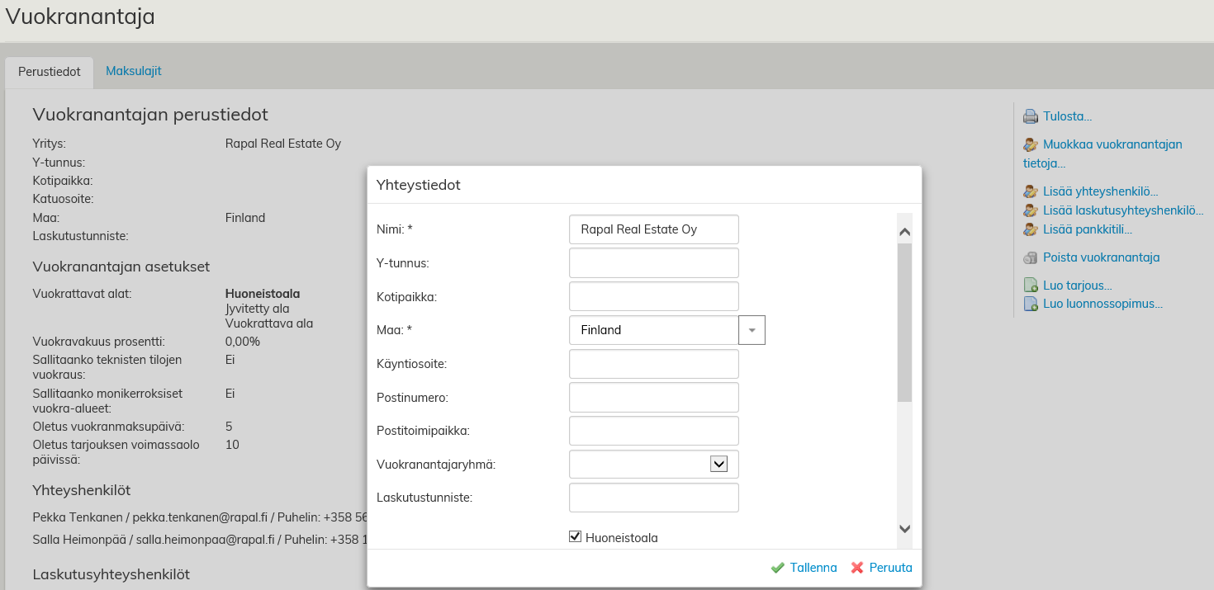1214x590 pixels.
Task: Click the edit icon for Muokkaa vuokranantajan tietoja
Action: tap(1031, 144)
